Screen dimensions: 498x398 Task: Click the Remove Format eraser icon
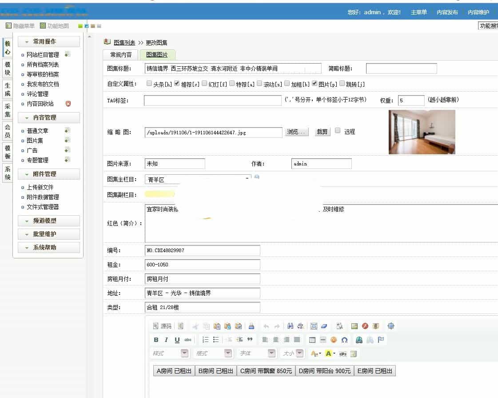click(x=324, y=326)
